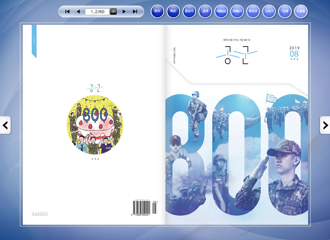This screenshot has height=240, width=330.
Task: Open the 도움말 help
Action: pyautogui.click(x=301, y=12)
